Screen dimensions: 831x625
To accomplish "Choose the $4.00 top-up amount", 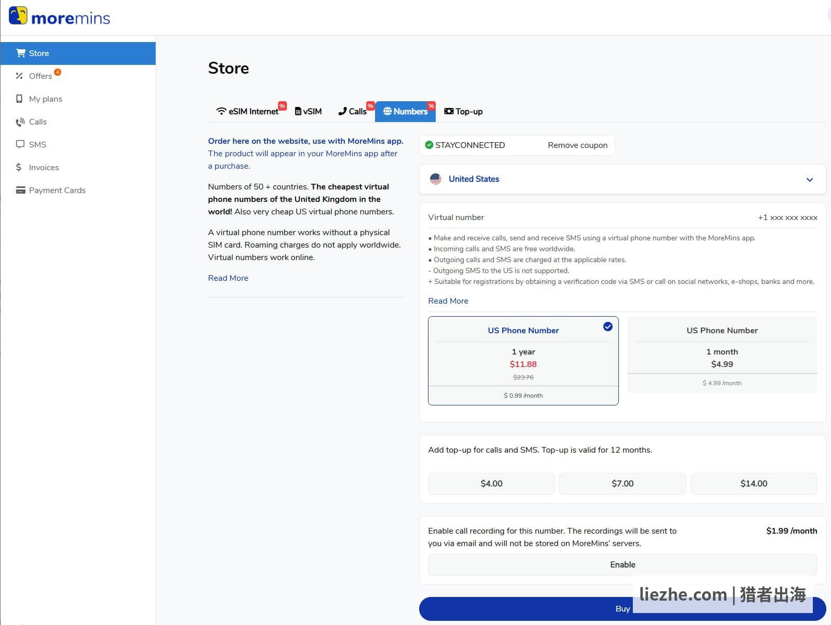I will click(x=491, y=483).
